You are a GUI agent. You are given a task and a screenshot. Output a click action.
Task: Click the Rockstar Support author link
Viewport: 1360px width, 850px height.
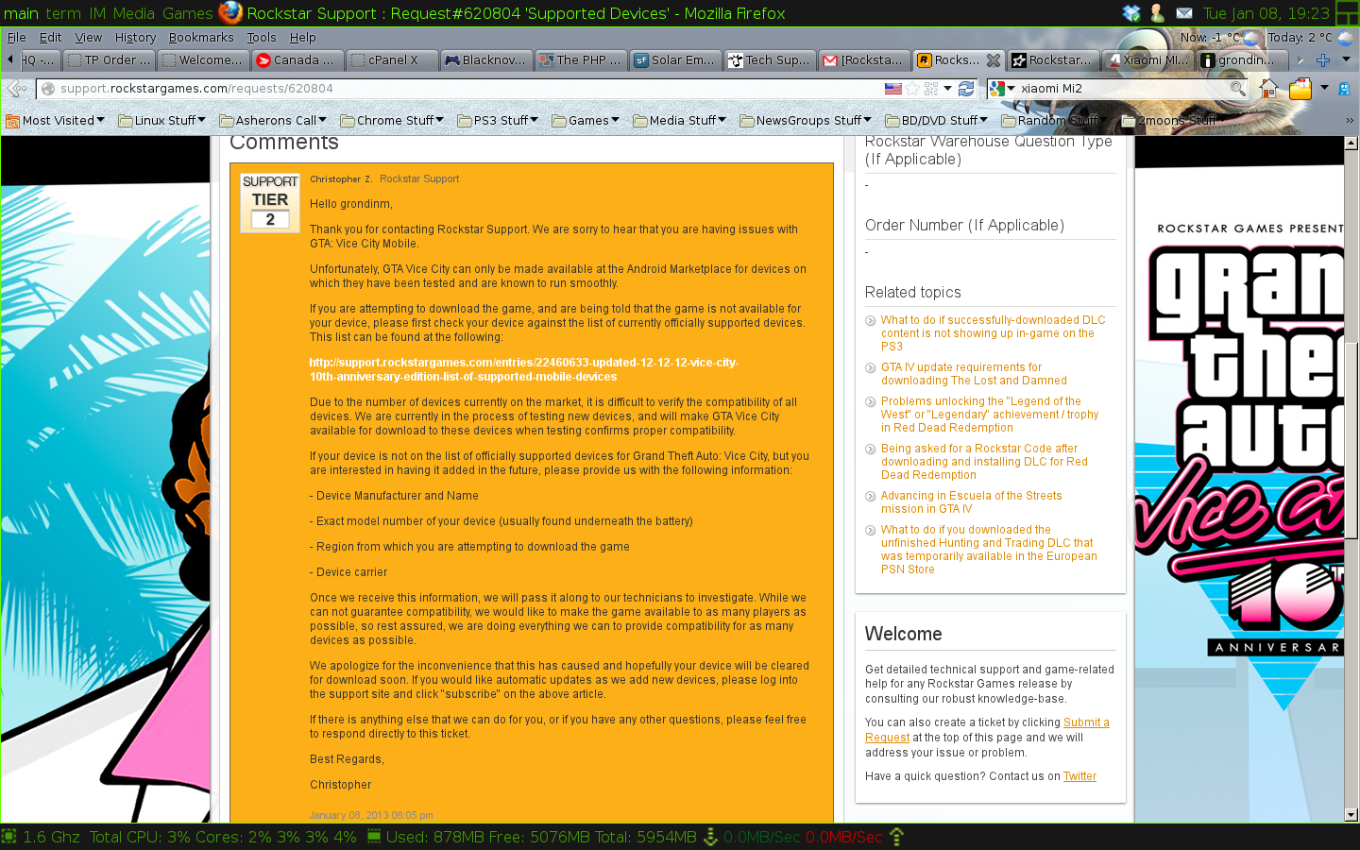coord(419,178)
